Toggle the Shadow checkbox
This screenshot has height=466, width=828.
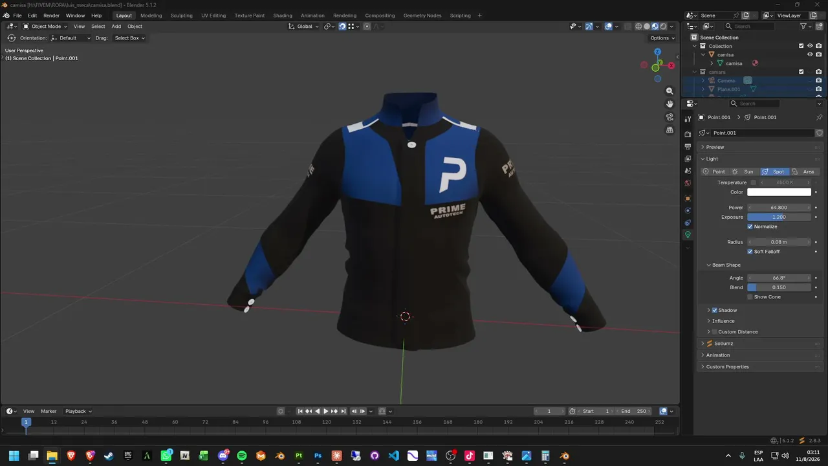[x=715, y=310]
